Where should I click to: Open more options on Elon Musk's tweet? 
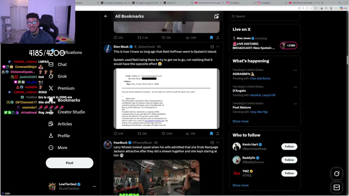(218, 47)
